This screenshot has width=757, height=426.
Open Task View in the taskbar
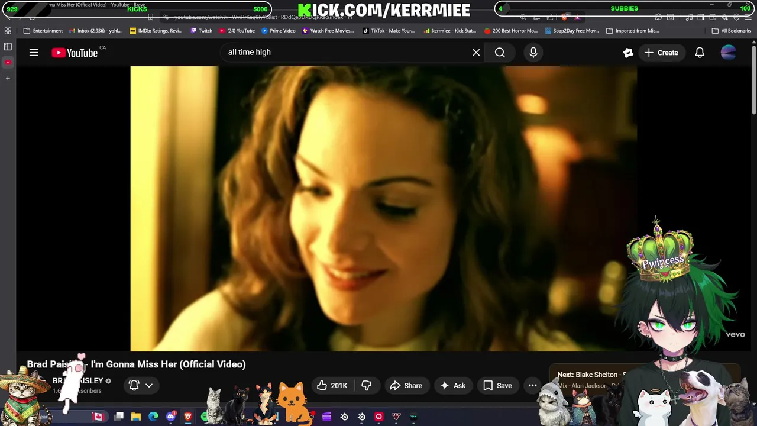coord(119,417)
